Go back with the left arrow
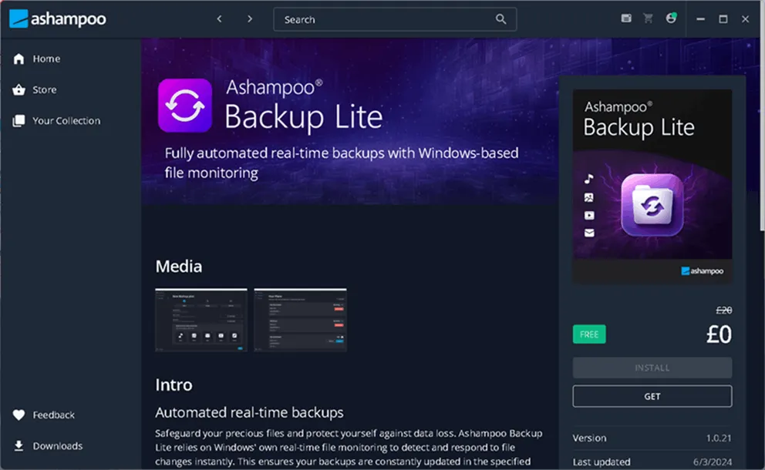This screenshot has height=470, width=765. click(x=219, y=19)
